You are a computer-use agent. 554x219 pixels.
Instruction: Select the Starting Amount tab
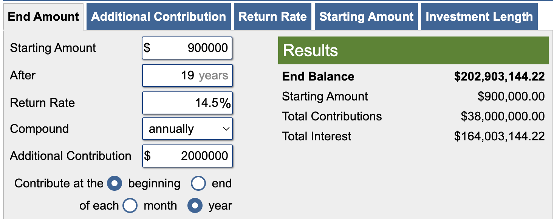366,16
